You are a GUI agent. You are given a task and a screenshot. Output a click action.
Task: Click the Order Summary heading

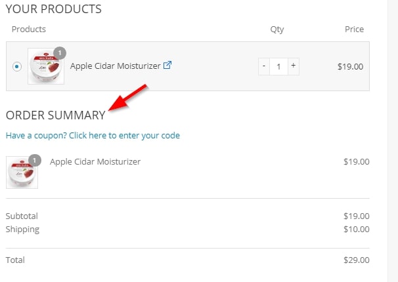[x=56, y=115]
